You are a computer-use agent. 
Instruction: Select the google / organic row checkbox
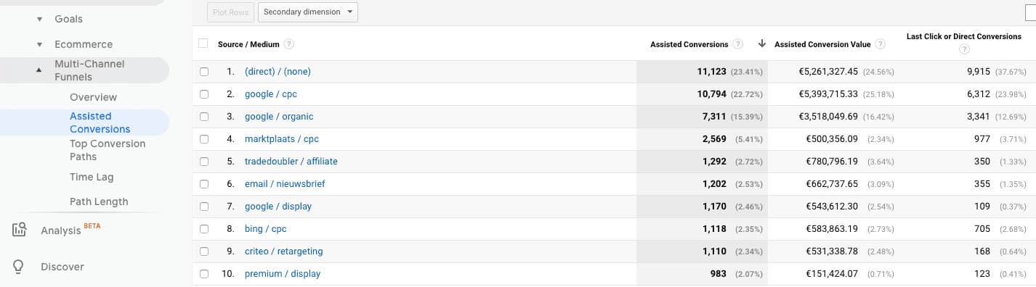tap(204, 117)
